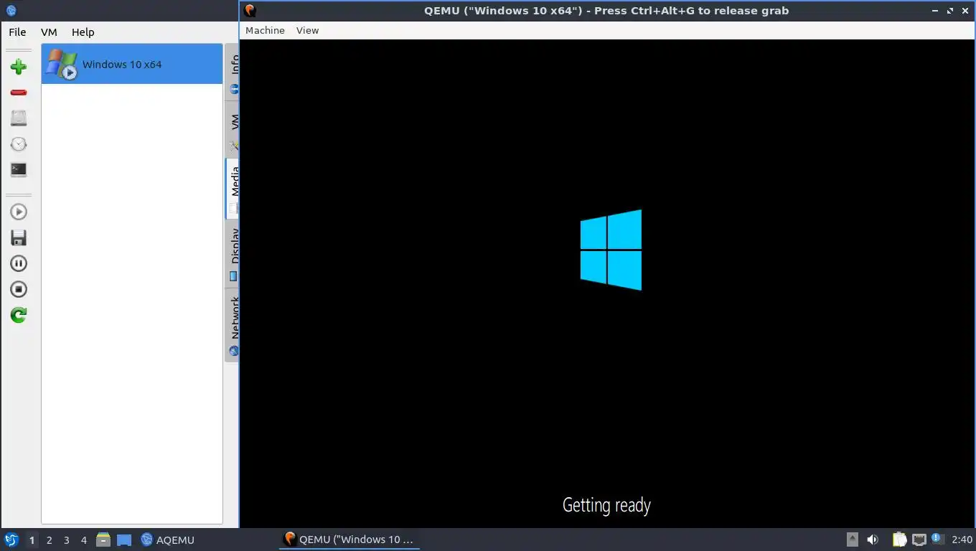Switch to the VM vertical tab
976x551 pixels.
point(233,129)
